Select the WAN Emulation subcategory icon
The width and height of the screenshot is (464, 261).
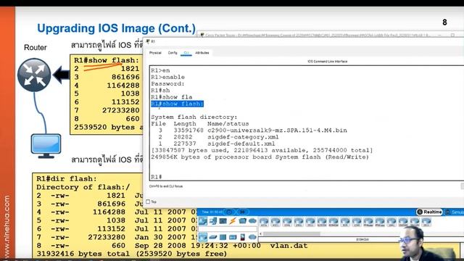(x=252, y=237)
